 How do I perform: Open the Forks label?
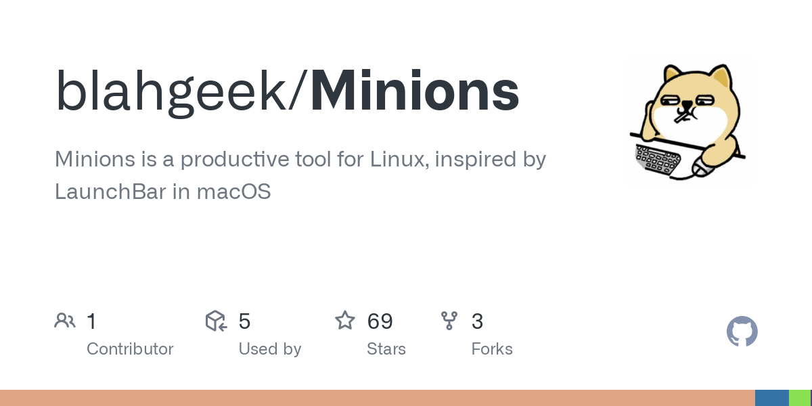492,349
